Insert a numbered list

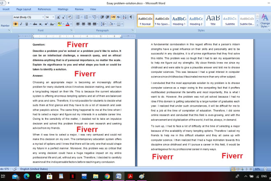pos(86,17)
